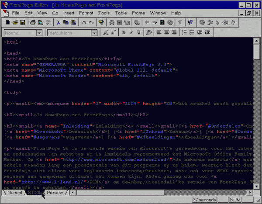Click the horizontal scrollbar right arrow
262x204 pixels.
250,193
